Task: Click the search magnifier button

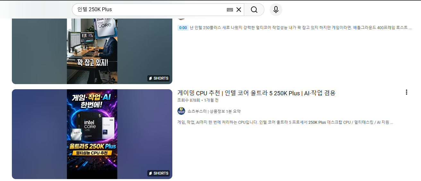Action: [254, 10]
